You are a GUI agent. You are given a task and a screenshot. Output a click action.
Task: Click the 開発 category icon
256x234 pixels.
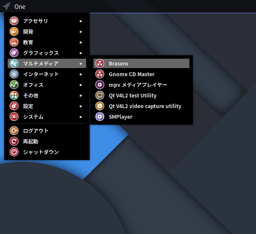click(14, 31)
